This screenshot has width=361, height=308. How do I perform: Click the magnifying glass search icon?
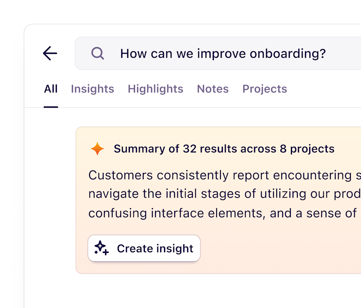(x=98, y=53)
